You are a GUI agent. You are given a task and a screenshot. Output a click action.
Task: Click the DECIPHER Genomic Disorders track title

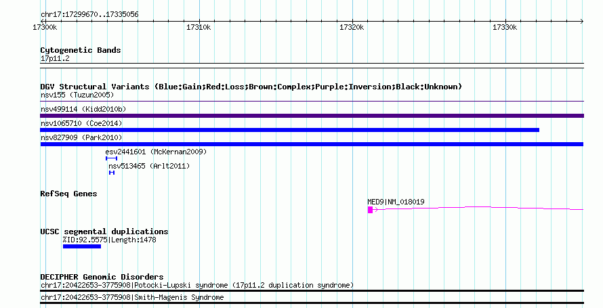(102, 277)
